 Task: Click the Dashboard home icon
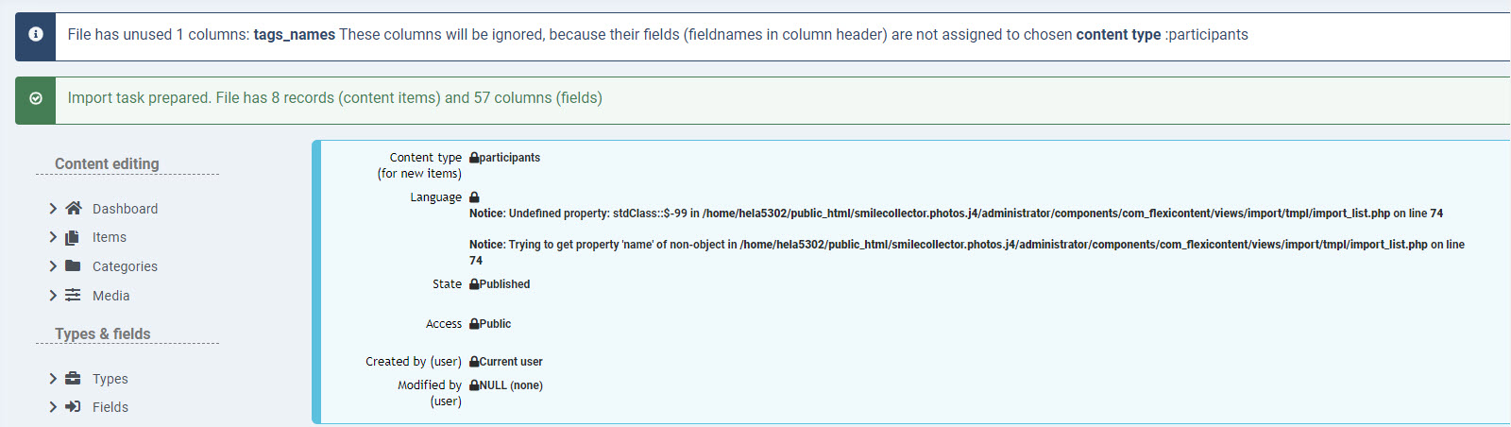[x=74, y=208]
